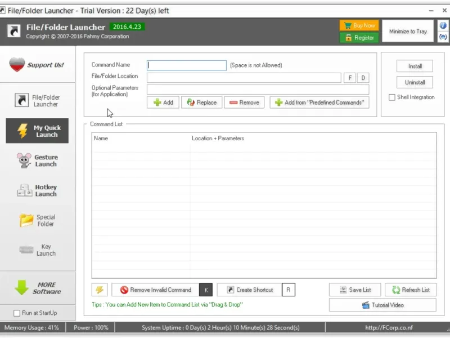Image resolution: width=450 pixels, height=338 pixels.
Task: Select the My Quick Launch tab
Action: (x=37, y=131)
